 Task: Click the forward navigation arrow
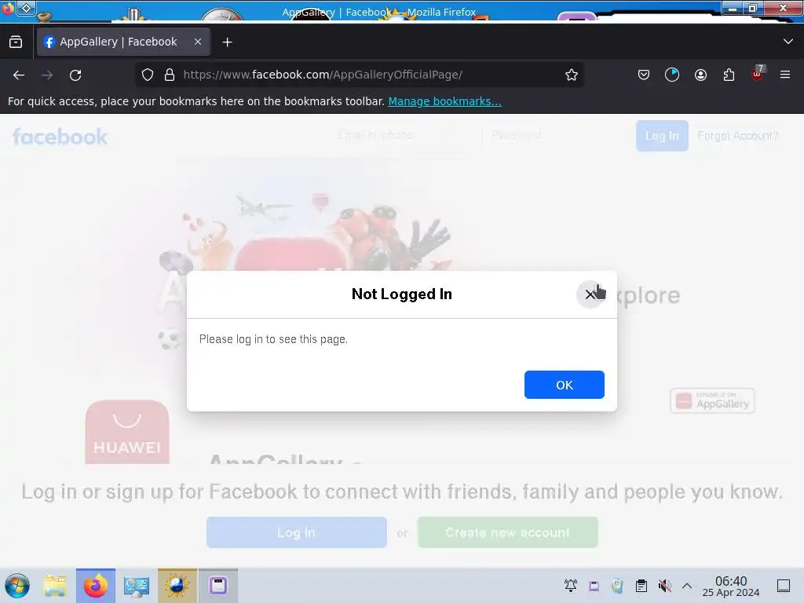(x=47, y=75)
